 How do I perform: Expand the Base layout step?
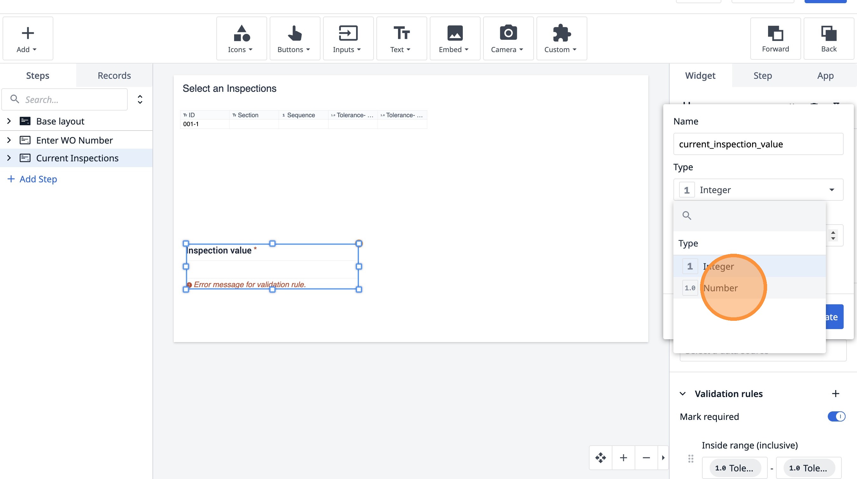pos(9,121)
